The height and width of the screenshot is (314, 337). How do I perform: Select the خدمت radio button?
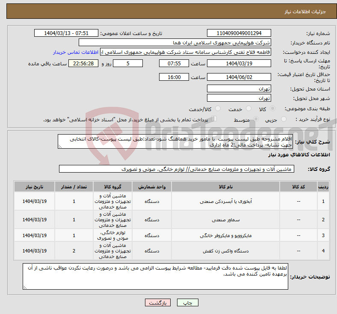[248, 109]
